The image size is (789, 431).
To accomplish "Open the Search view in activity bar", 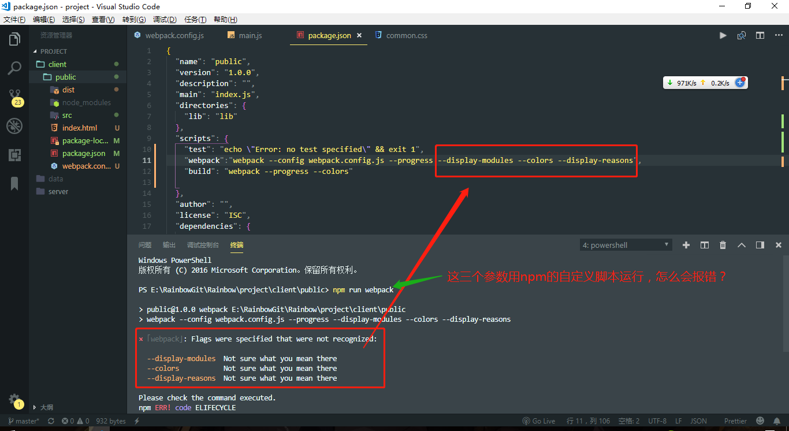I will (14, 69).
